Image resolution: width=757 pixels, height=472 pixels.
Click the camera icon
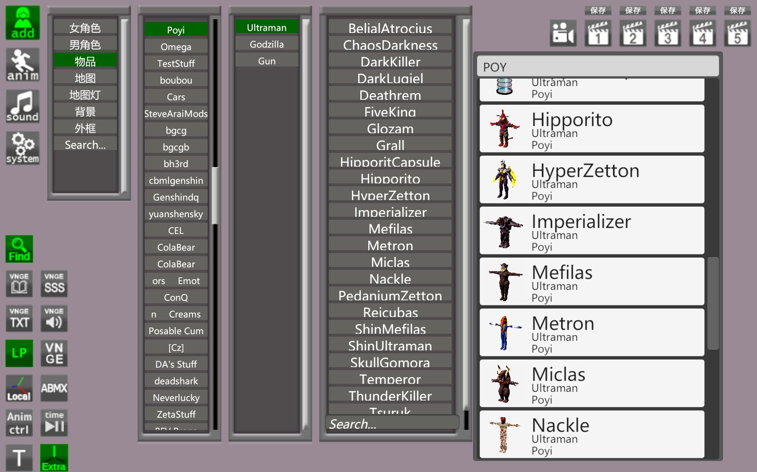[563, 33]
